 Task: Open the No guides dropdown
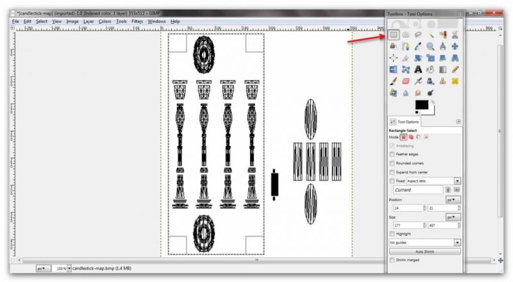457,243
